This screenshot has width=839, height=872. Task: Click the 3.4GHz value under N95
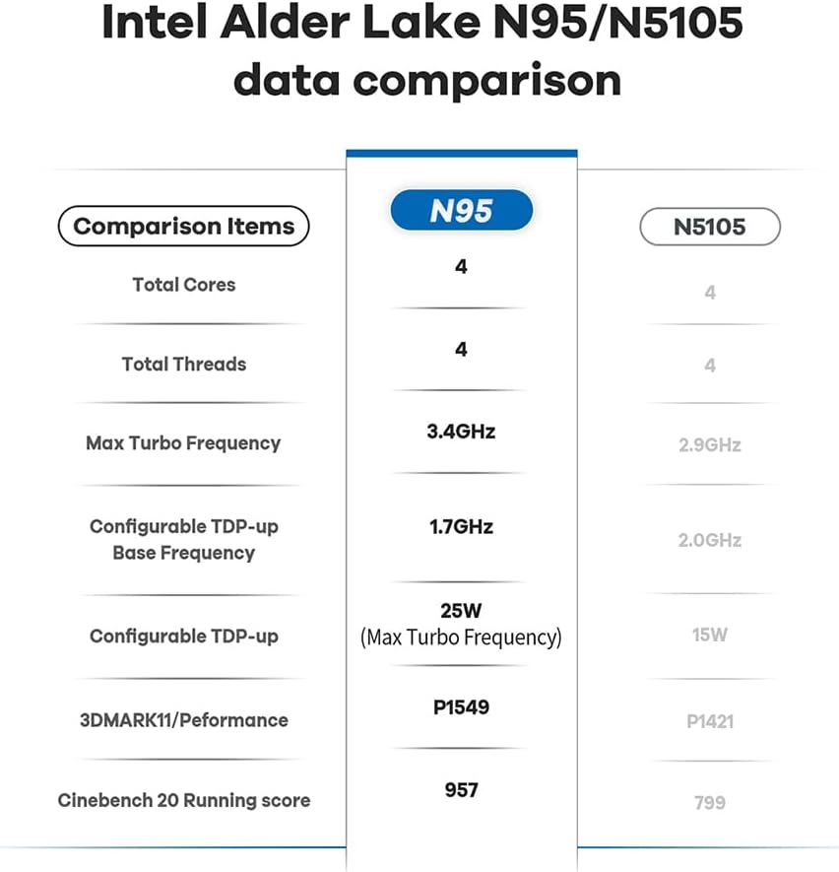pyautogui.click(x=461, y=431)
